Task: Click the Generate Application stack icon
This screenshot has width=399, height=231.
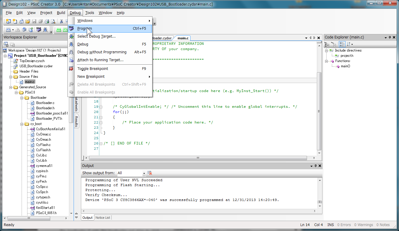Action: (24, 30)
